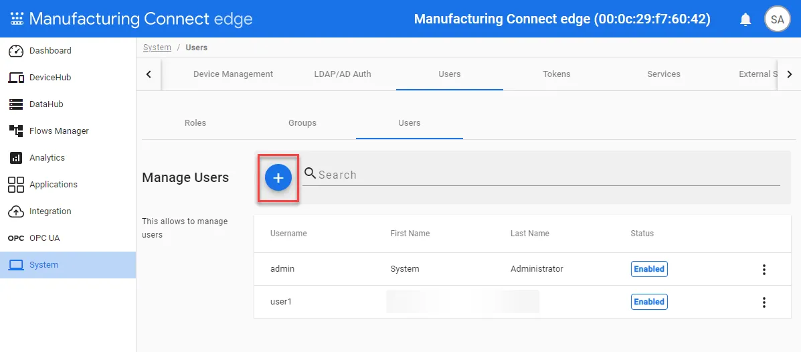Click the user Search field
The image size is (801, 352).
coord(541,175)
